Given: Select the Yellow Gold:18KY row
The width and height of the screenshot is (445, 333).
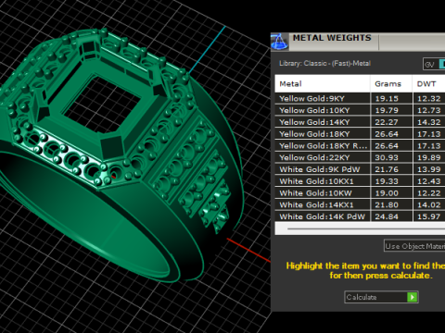Looking at the screenshot, I should pos(360,134).
